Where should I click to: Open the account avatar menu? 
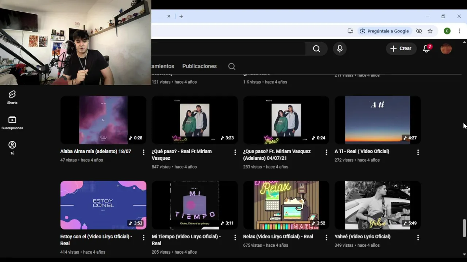[x=446, y=49]
